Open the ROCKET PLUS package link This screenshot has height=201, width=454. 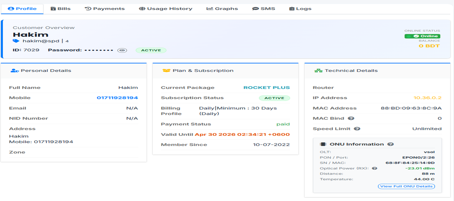point(267,88)
